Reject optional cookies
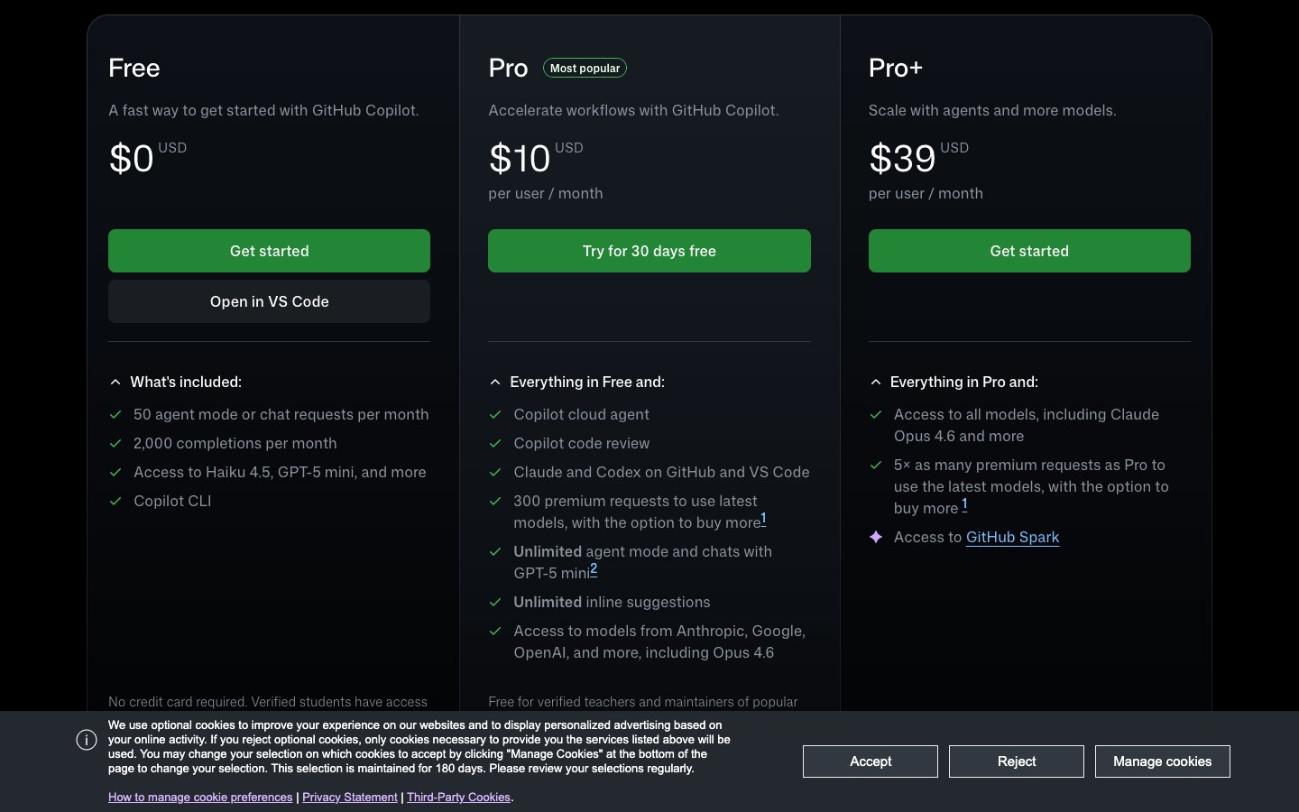 (1017, 761)
